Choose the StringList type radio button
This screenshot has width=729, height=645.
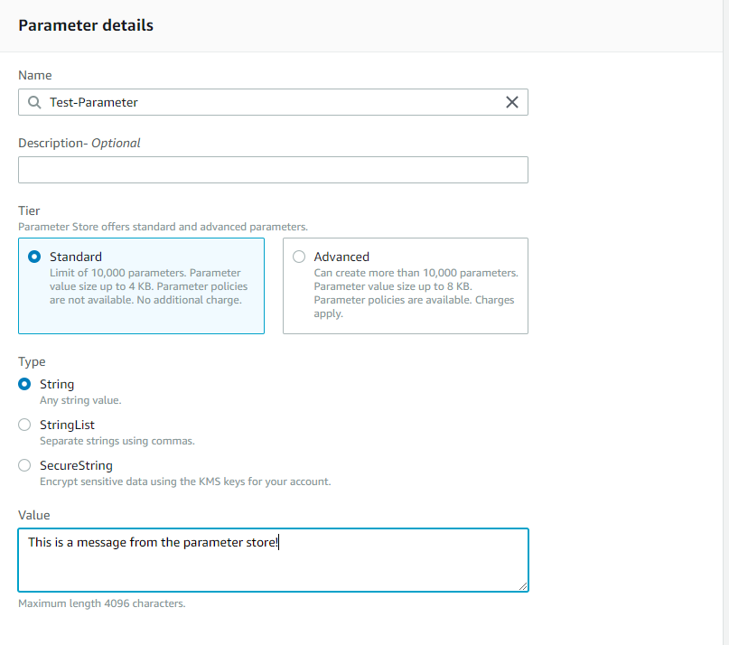click(x=24, y=425)
